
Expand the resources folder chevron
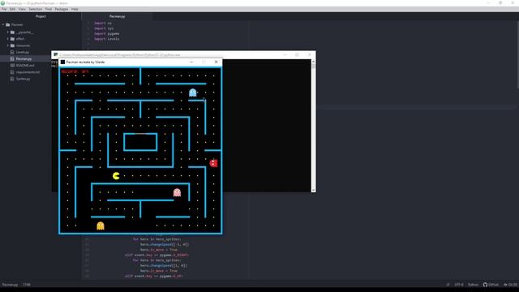point(8,45)
